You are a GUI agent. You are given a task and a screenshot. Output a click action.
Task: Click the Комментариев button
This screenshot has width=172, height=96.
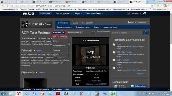(75, 33)
